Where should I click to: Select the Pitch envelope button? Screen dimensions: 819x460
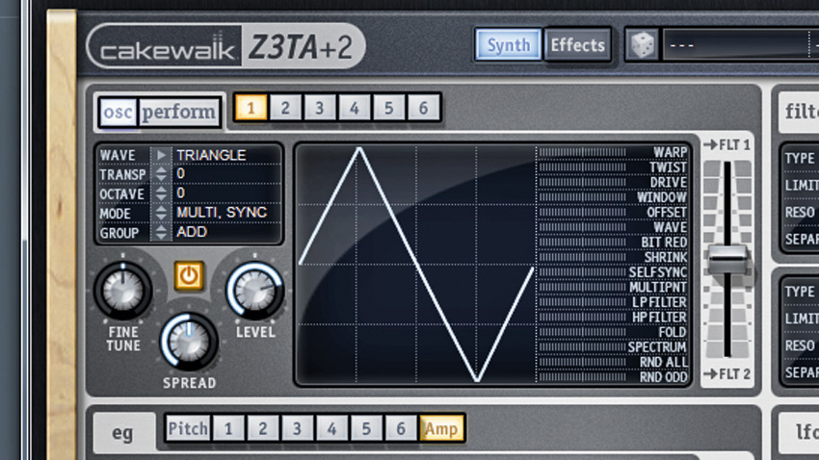point(188,428)
